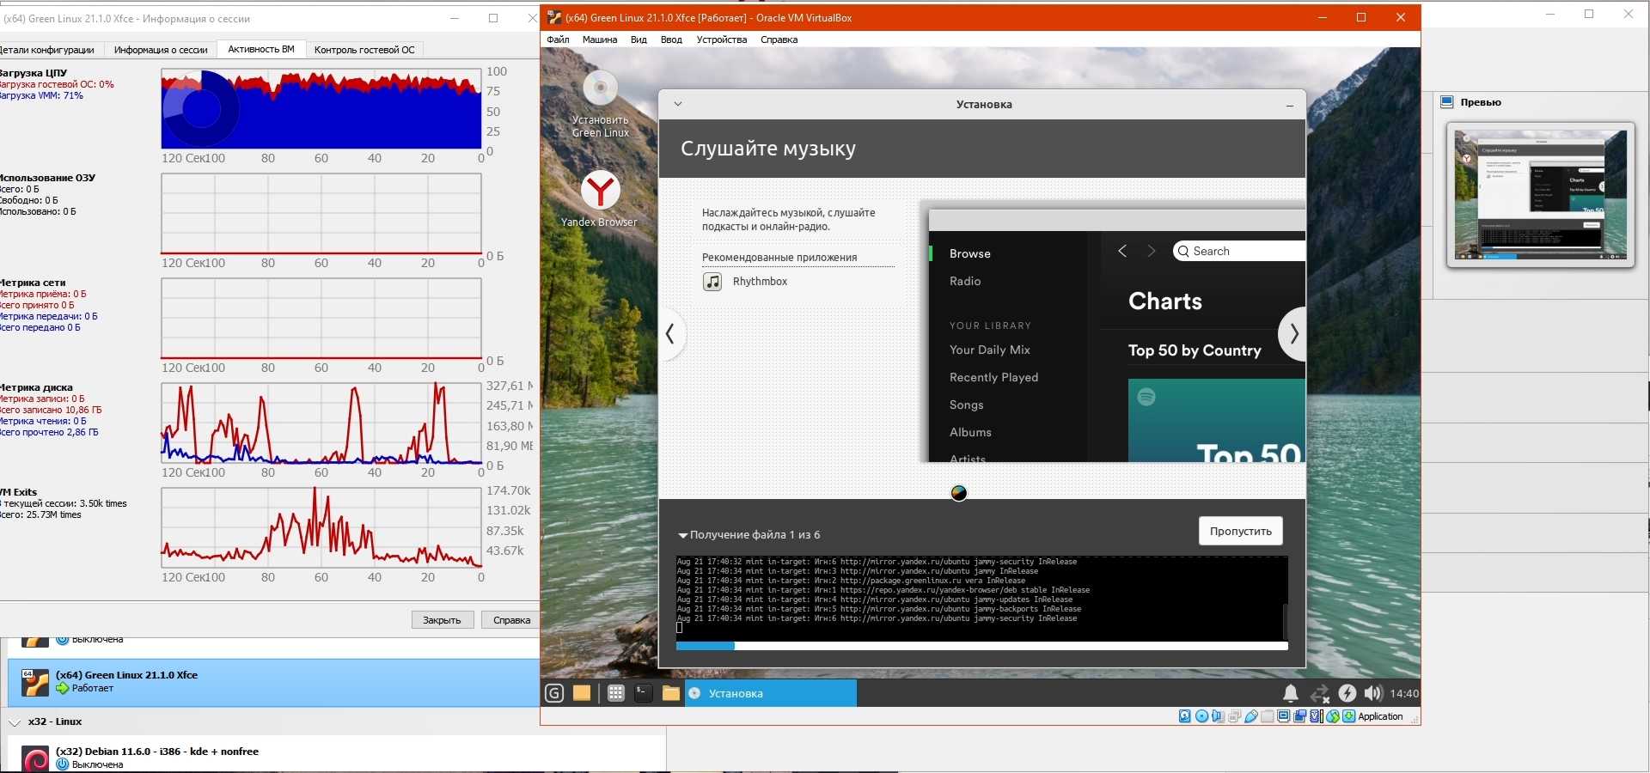The image size is (1650, 773).
Task: Click the audio status indicator
Action: point(1218,716)
